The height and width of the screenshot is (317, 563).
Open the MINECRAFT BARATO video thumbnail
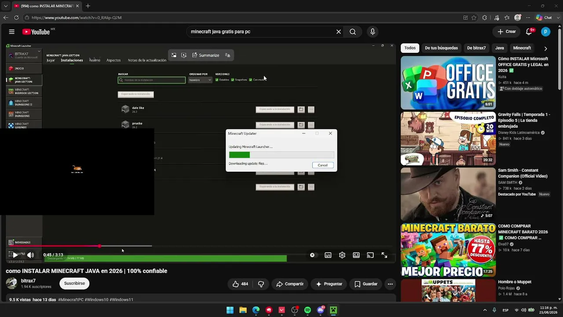click(448, 250)
